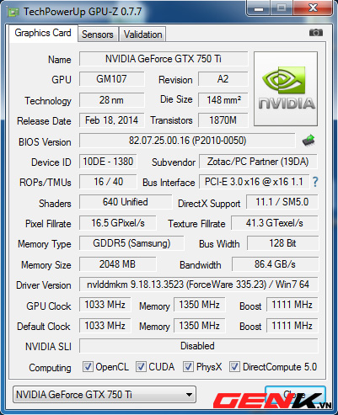Click the GPU-Z title bar app icon
Image resolution: width=338 pixels, height=415 pixels.
(13, 12)
